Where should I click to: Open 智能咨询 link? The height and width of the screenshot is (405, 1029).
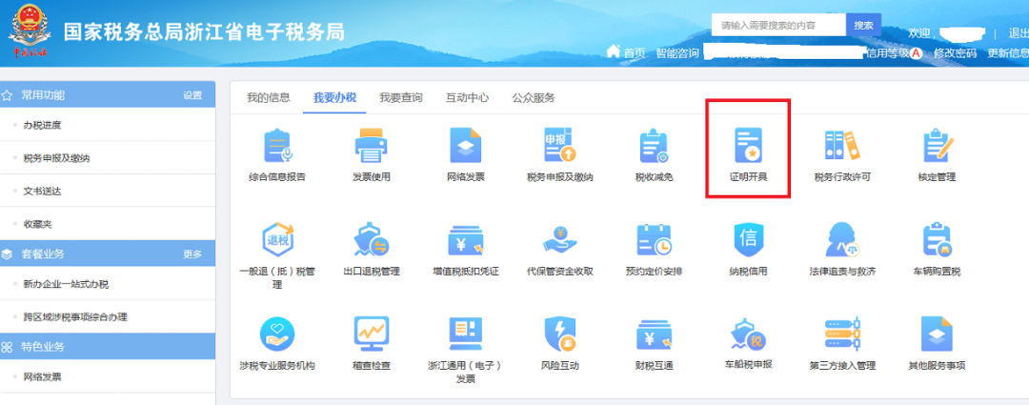tap(677, 53)
